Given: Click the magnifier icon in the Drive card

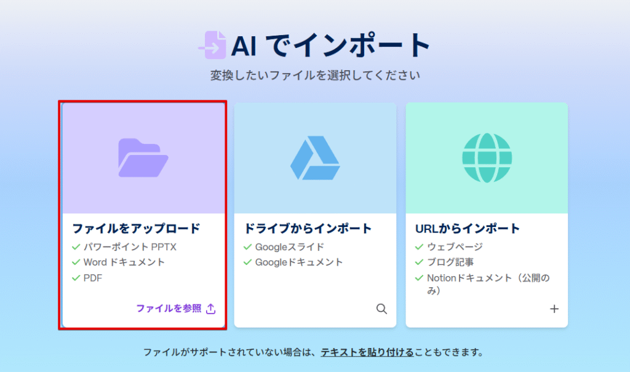Looking at the screenshot, I should coord(381,309).
